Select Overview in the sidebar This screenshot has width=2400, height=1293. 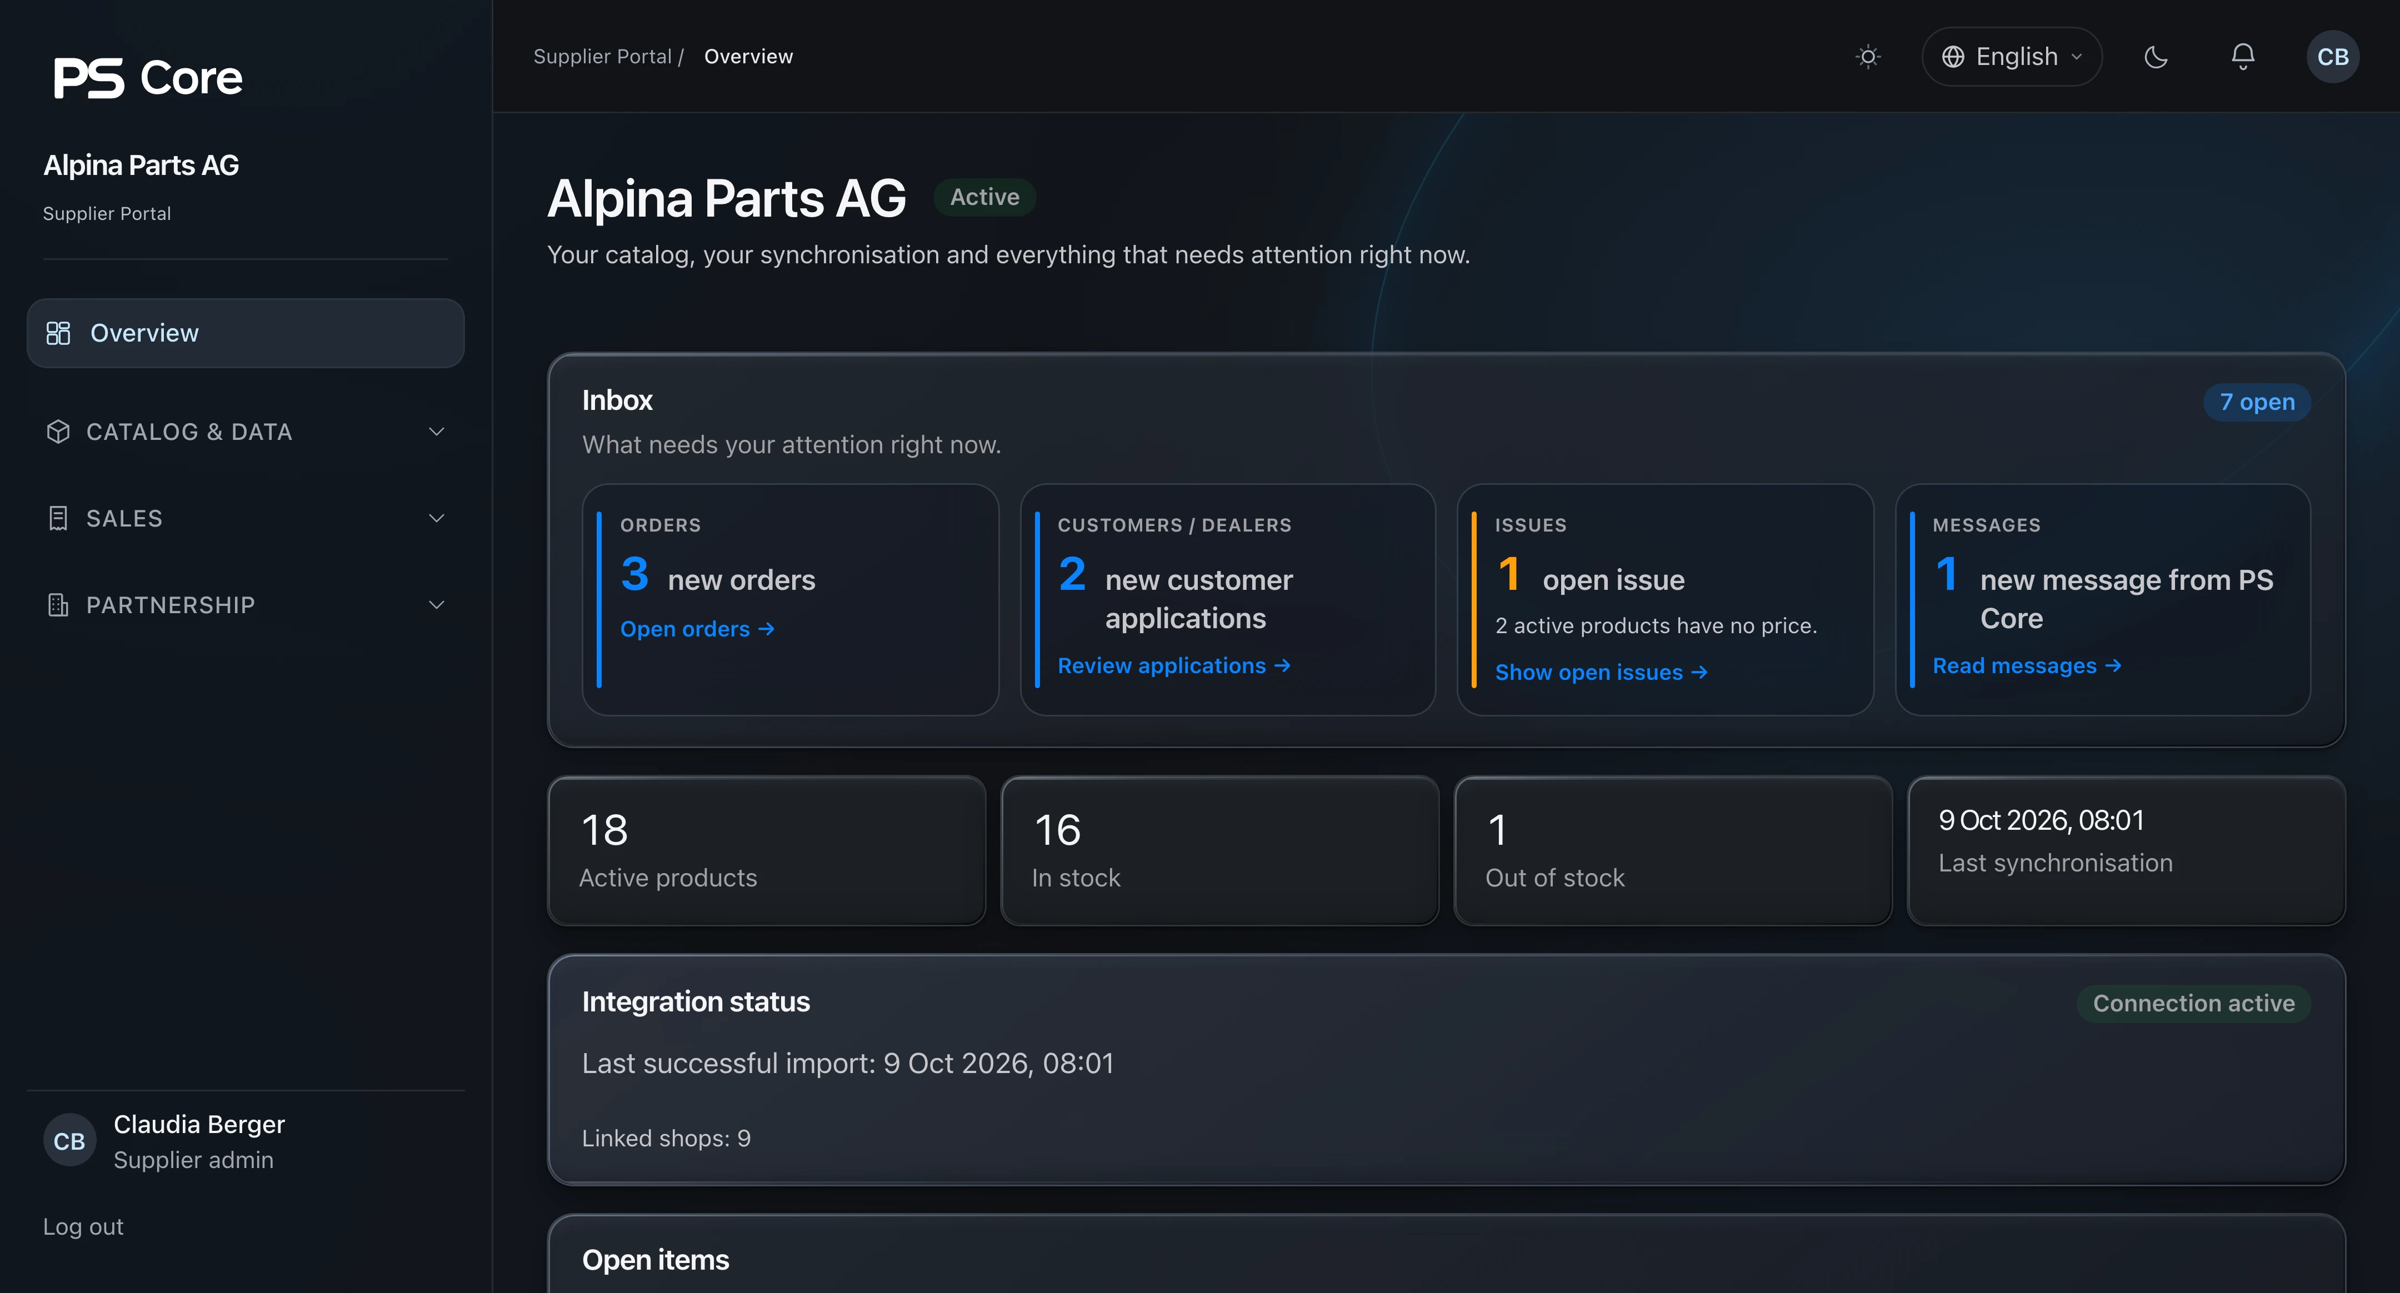pyautogui.click(x=245, y=333)
